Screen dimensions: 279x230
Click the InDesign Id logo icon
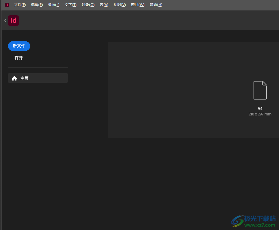(x=13, y=21)
